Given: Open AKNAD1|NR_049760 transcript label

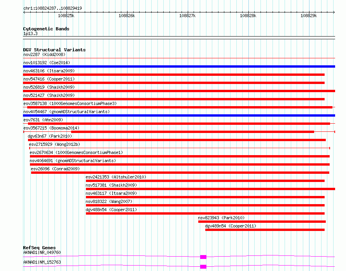Looking at the screenshot, I should tap(42, 252).
